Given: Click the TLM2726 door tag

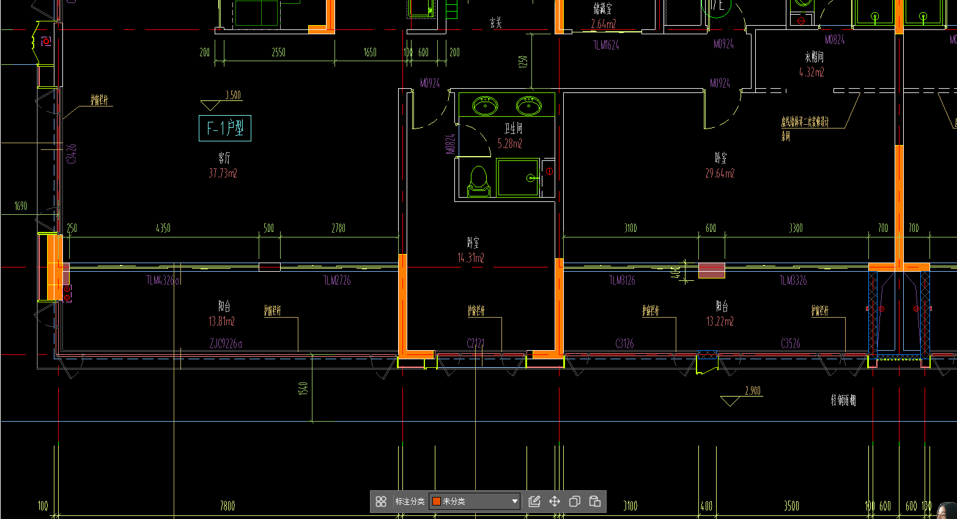Looking at the screenshot, I should point(337,280).
